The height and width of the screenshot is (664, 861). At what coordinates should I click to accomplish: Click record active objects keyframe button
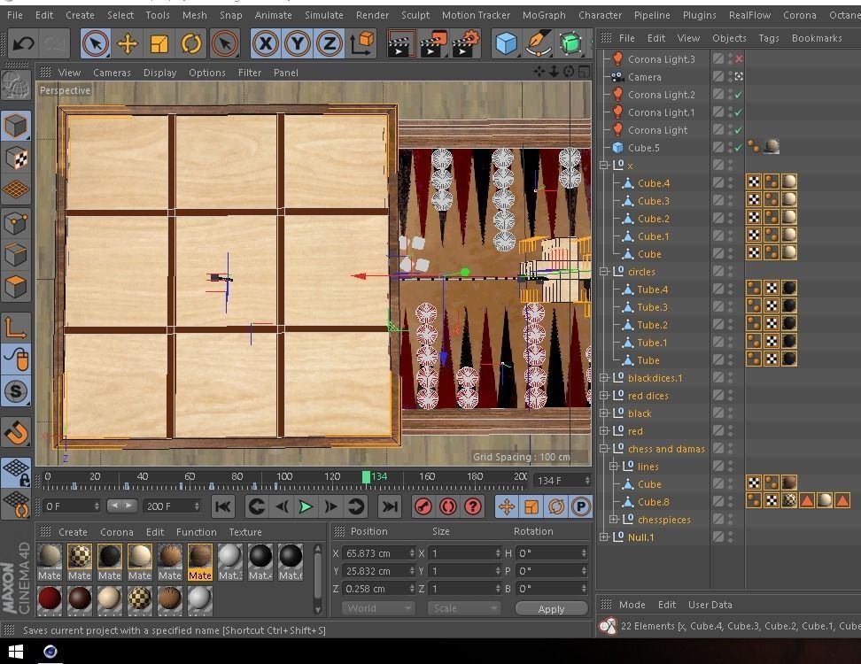pos(423,506)
